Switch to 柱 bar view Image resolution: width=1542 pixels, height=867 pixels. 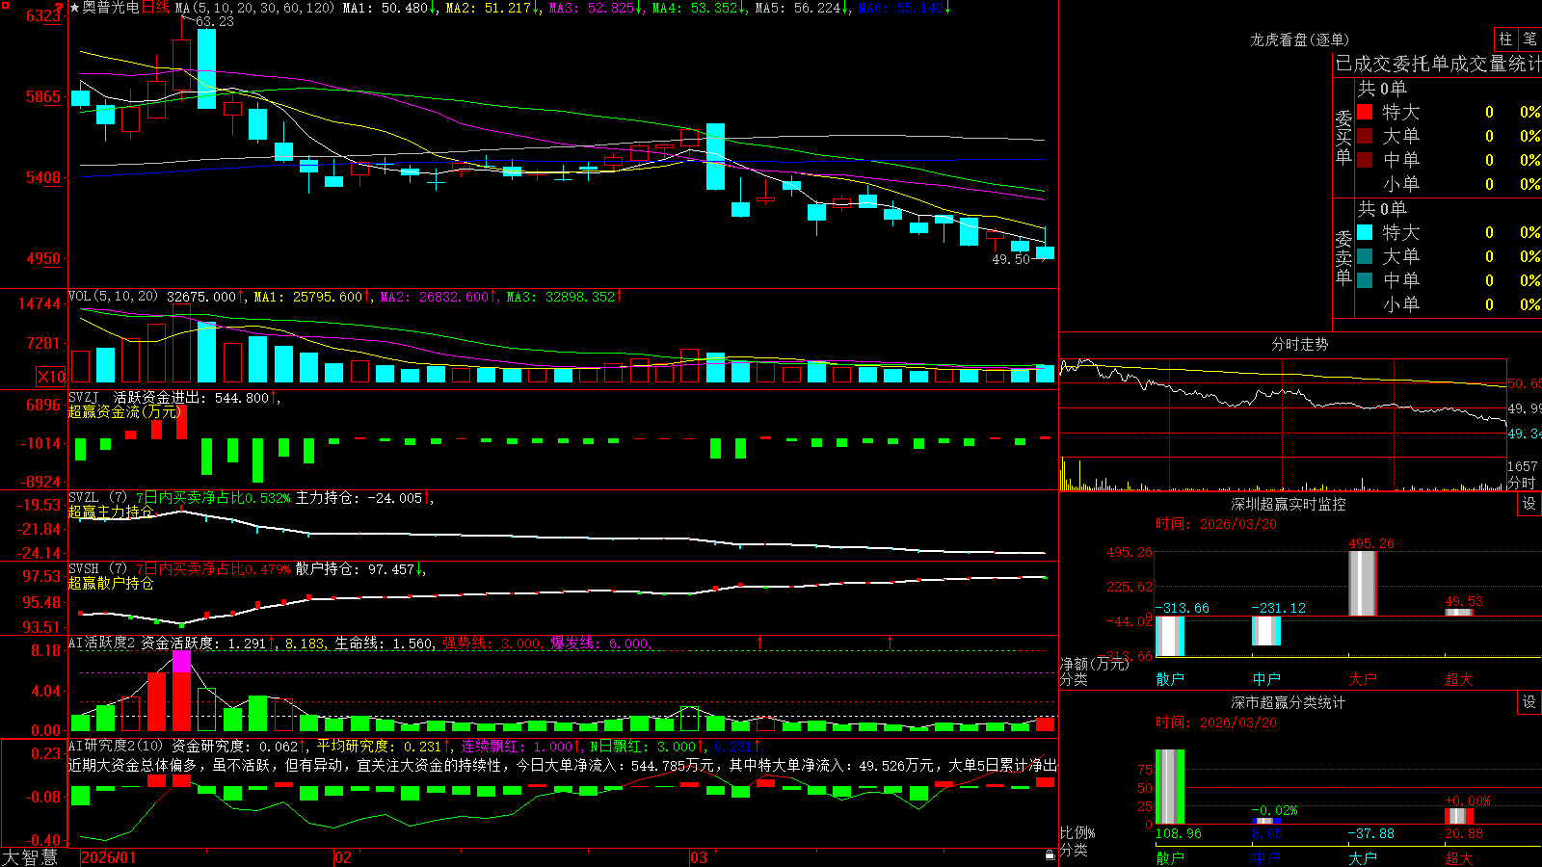click(x=1505, y=39)
